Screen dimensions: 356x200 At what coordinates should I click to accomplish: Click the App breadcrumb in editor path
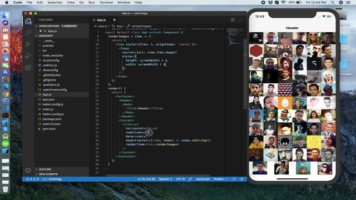point(120,26)
